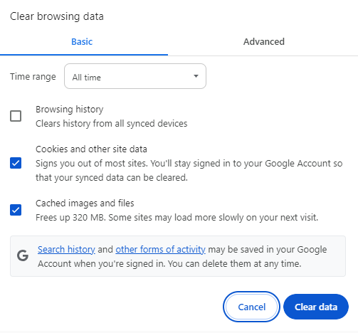
Task: Click the Google G logo icon
Action: [23, 256]
